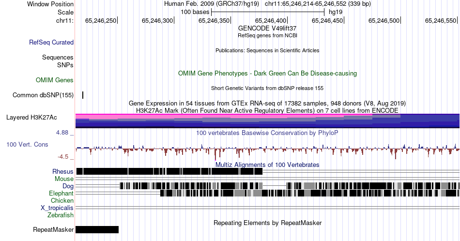This screenshot has height=241, width=460.
Task: Click the X_tropicalis species label
Action: (57, 208)
